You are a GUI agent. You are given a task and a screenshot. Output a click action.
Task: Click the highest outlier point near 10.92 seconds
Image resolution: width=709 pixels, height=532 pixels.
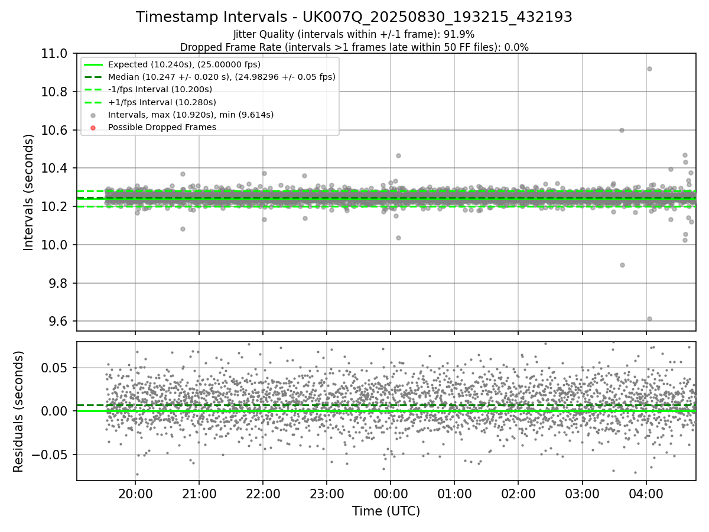point(649,69)
